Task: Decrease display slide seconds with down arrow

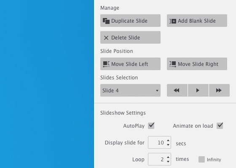Action: [x=168, y=145]
